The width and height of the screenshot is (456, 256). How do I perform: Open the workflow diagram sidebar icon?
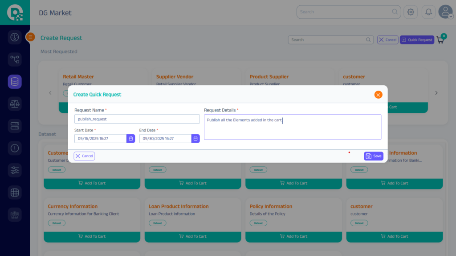[x=15, y=59]
